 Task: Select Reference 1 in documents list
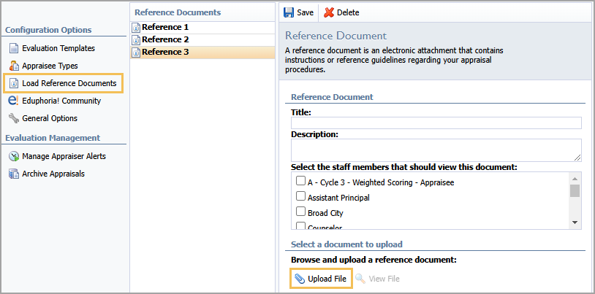tap(202, 27)
